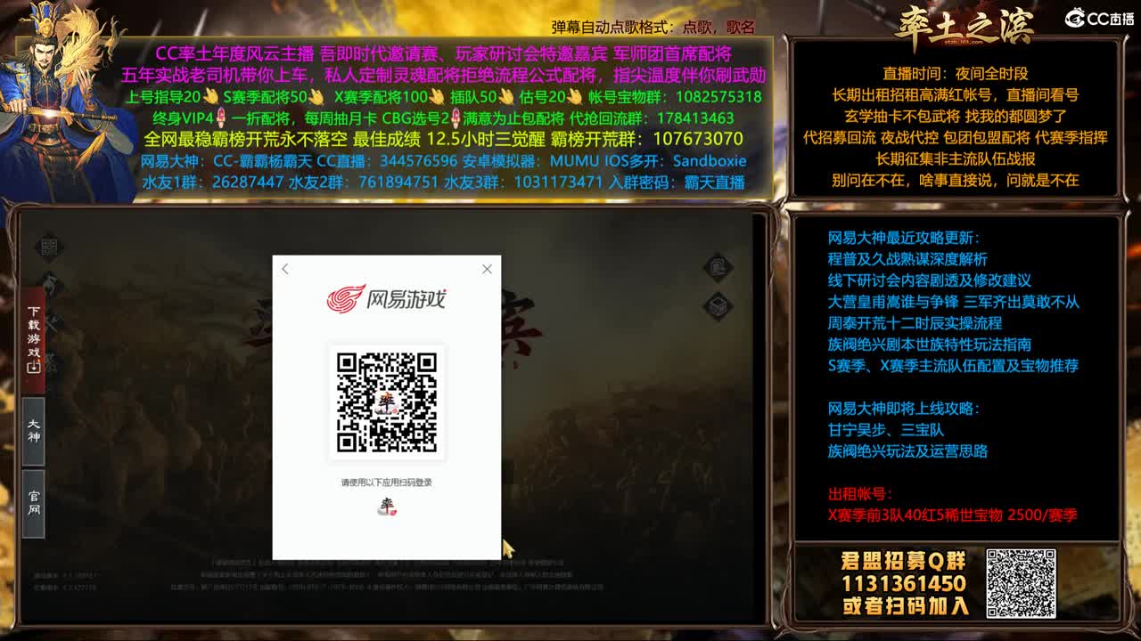Click the 帐号宝物群：1082575318 text
This screenshot has height=641, width=1141.
coord(675,96)
